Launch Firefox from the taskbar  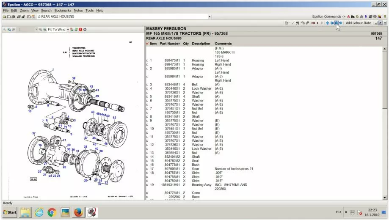pyautogui.click(x=78, y=212)
